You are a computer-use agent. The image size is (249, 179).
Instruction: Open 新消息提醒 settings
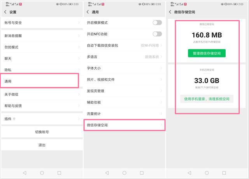(42, 36)
